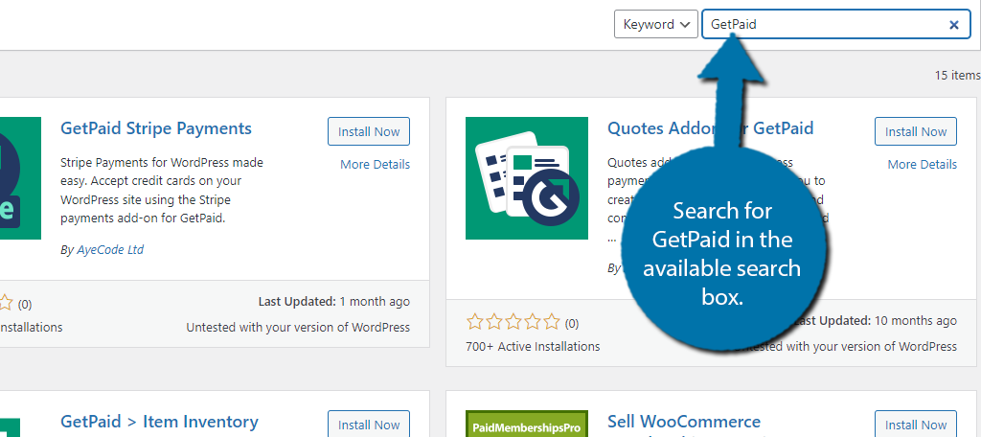Click the Stripe Payments plugin description text
The image size is (981, 437).
(162, 191)
